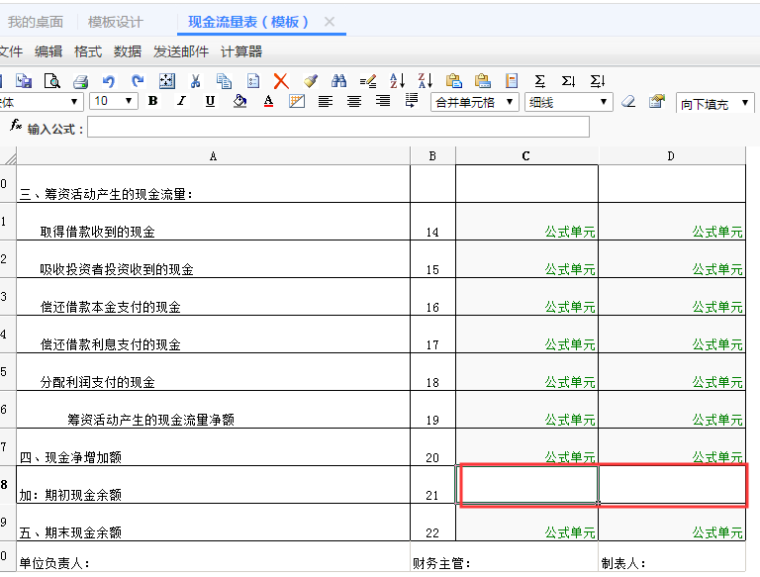Sort ascending with the A-Z icon

397,81
